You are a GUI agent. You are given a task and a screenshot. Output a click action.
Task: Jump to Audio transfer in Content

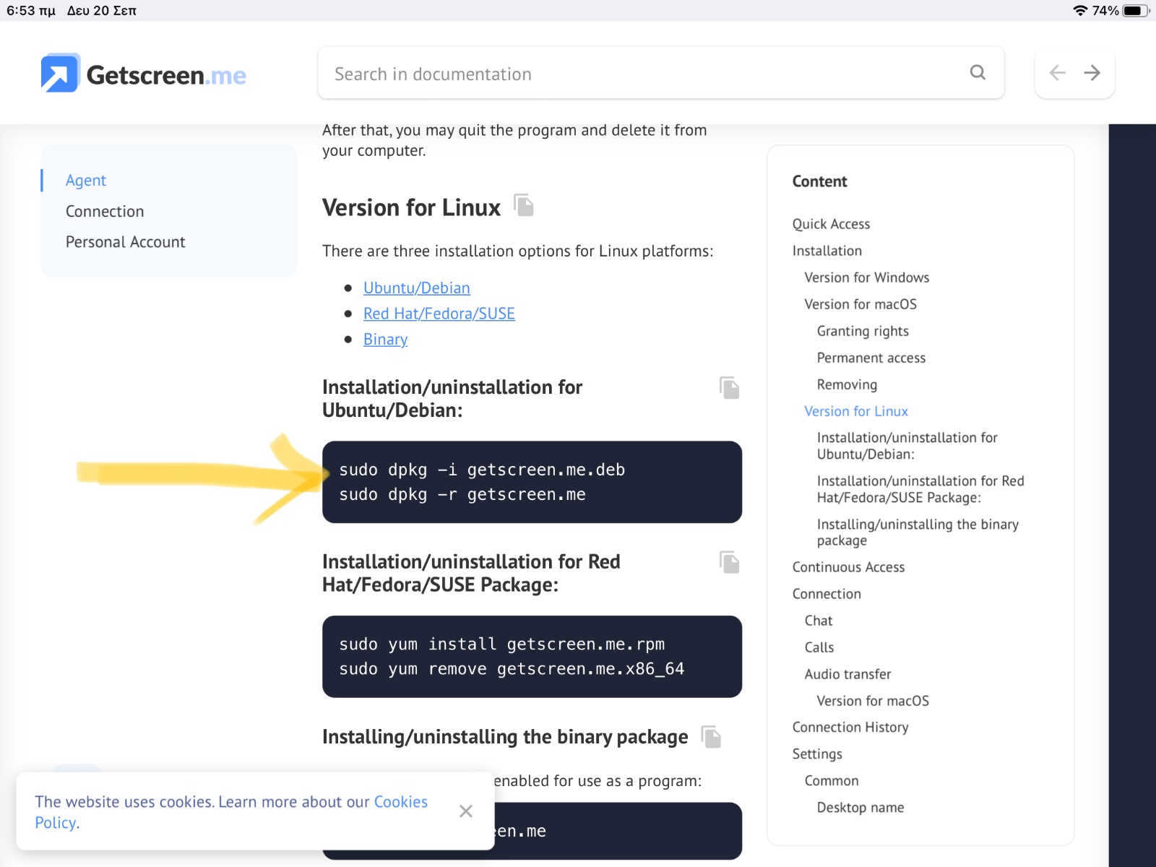847,674
